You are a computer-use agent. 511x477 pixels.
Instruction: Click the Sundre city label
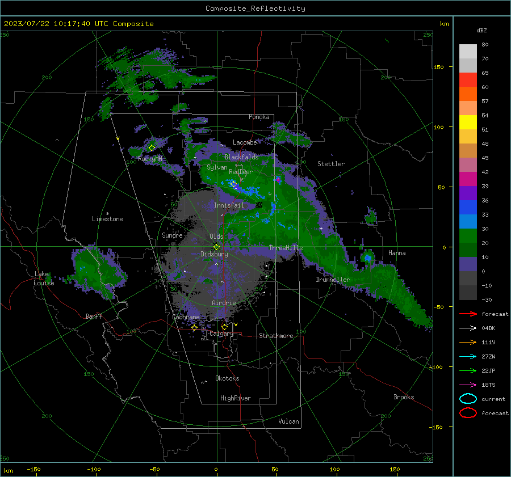172,235
